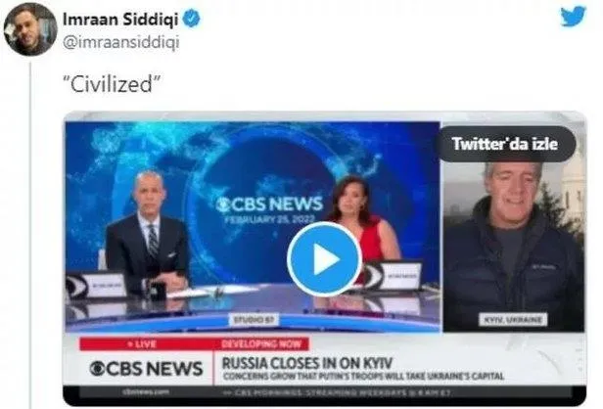Viewport: 603px width, 409px height.
Task: Click the STUDIO 57 location label
Action: (x=253, y=319)
